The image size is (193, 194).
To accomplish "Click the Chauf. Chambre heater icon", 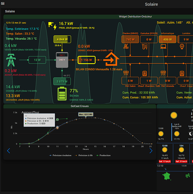I will 144,73.
